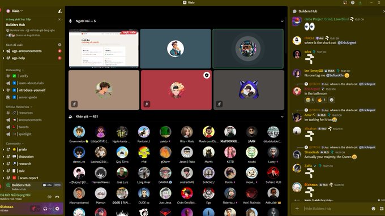Open audience member JAAN's avatar
Screen dimensions: 385x216
252,132
